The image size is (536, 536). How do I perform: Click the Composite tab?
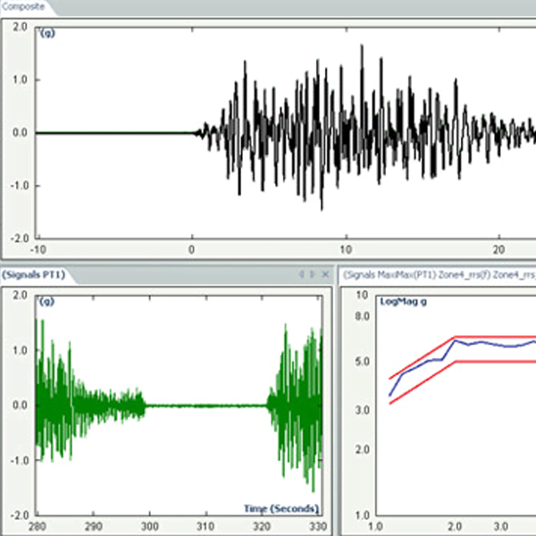[x=24, y=7]
